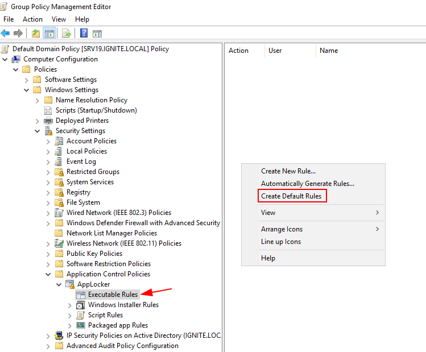Click the Windows Installer Rules icon

point(81,305)
